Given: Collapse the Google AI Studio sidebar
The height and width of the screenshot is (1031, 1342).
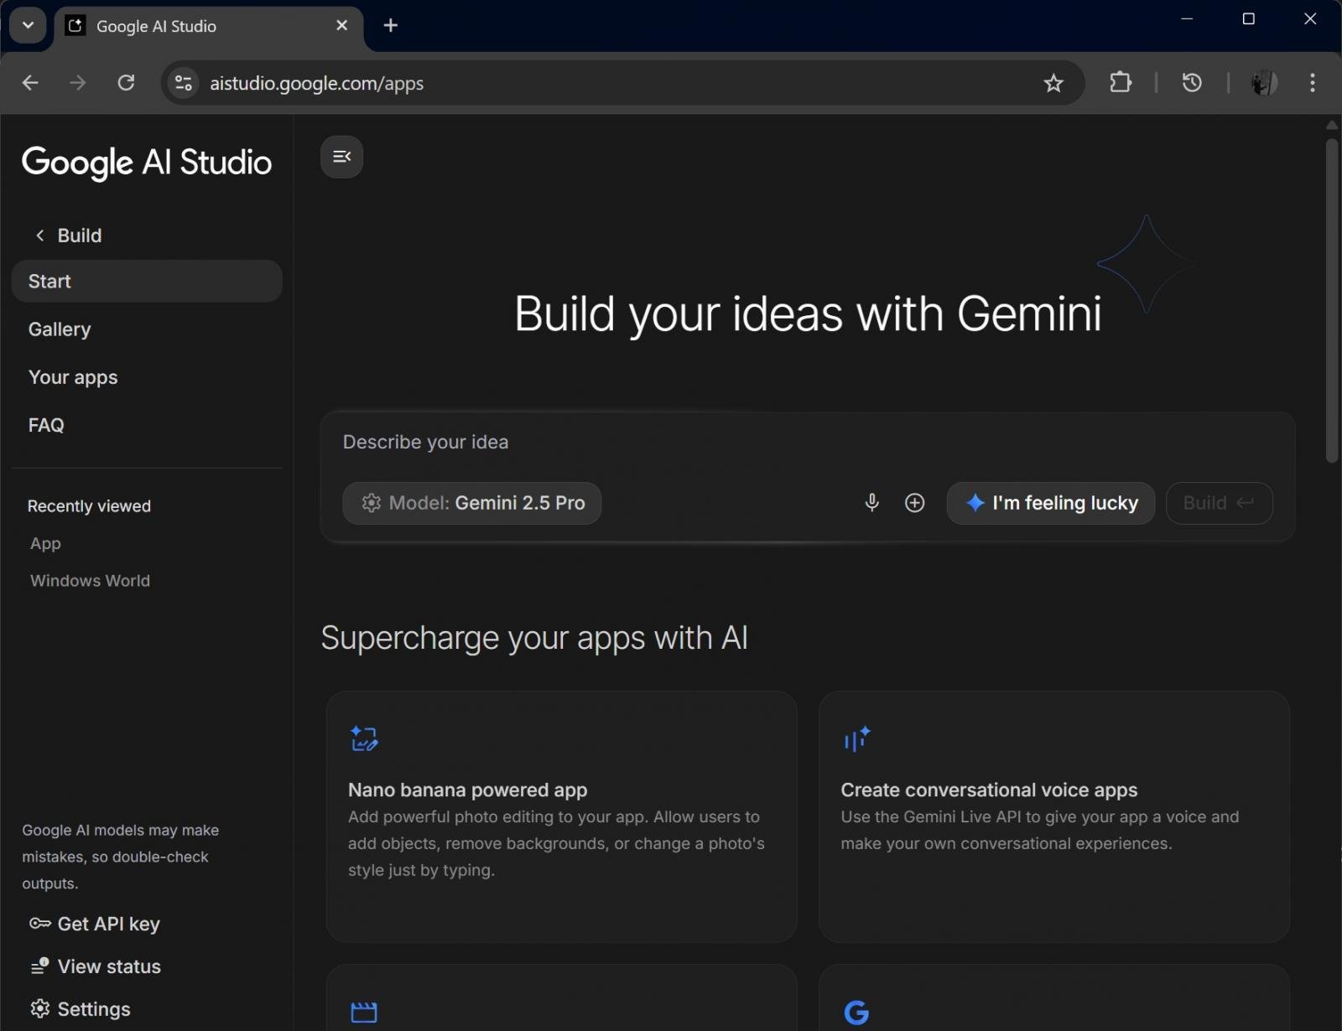Looking at the screenshot, I should pyautogui.click(x=341, y=156).
